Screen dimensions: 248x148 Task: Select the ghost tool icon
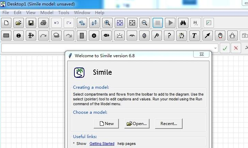pyautogui.click(x=232, y=36)
